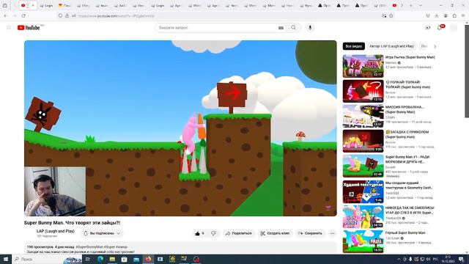The image size is (469, 264).
Task: Switch to Firefox on the taskbar
Action: 148,259
